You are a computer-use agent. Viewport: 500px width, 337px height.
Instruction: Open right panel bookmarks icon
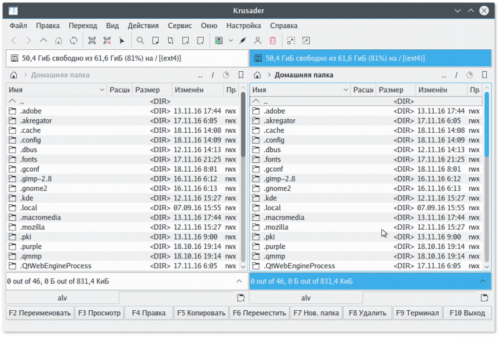click(484, 75)
